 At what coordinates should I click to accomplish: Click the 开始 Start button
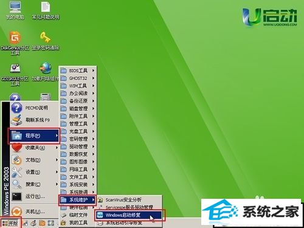click(10, 223)
